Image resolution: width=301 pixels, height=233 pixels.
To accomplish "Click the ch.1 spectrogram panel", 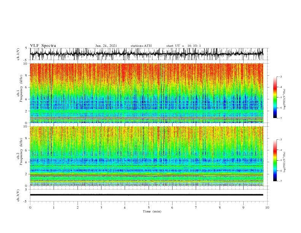I will coord(146,93).
